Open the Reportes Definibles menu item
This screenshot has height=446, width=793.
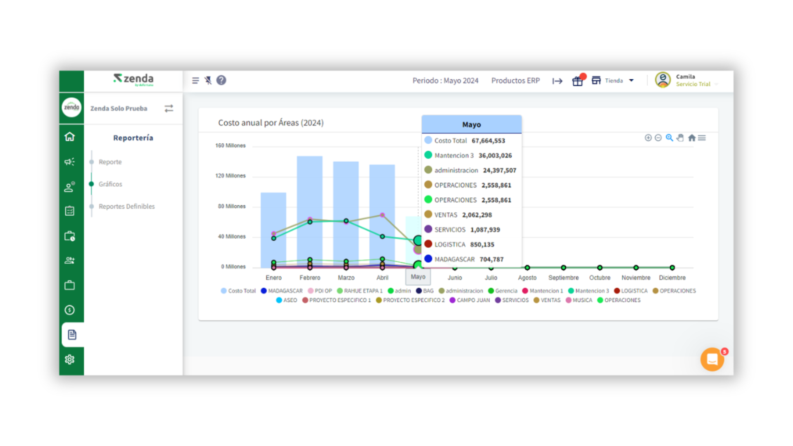point(127,206)
